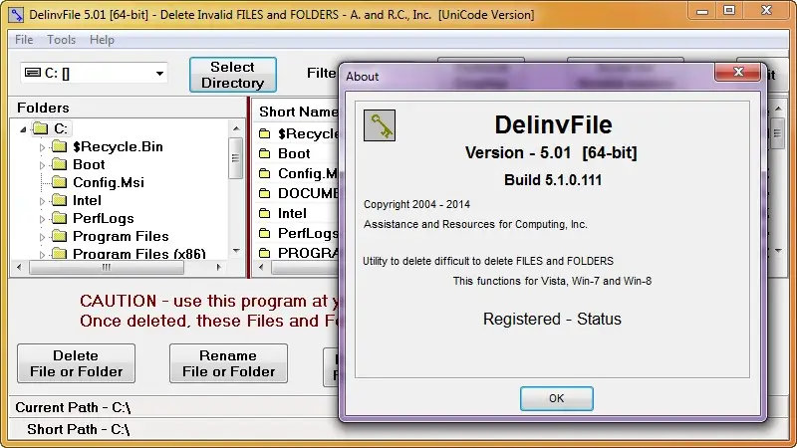Select PerfLogs label in Folders tree
Screen dimensions: 797x448
pyautogui.click(x=104, y=218)
